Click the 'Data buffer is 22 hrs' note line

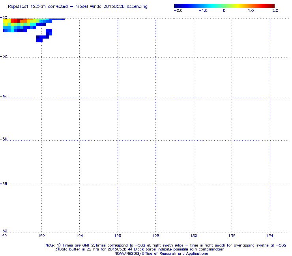(x=139, y=249)
